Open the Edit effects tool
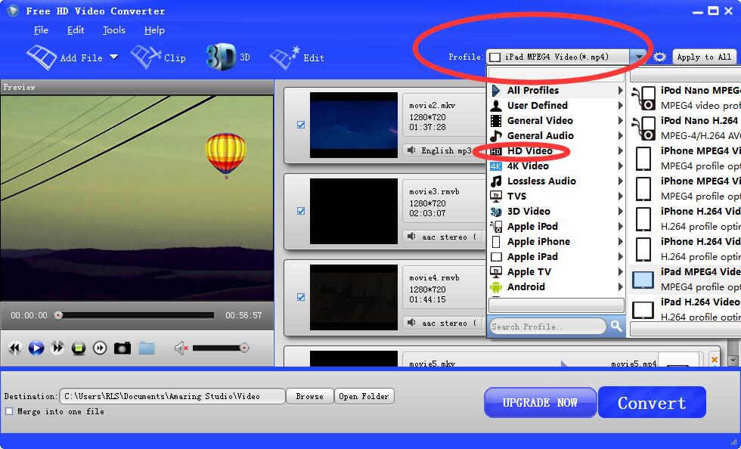Screen dimensions: 741x449 pyautogui.click(x=296, y=57)
